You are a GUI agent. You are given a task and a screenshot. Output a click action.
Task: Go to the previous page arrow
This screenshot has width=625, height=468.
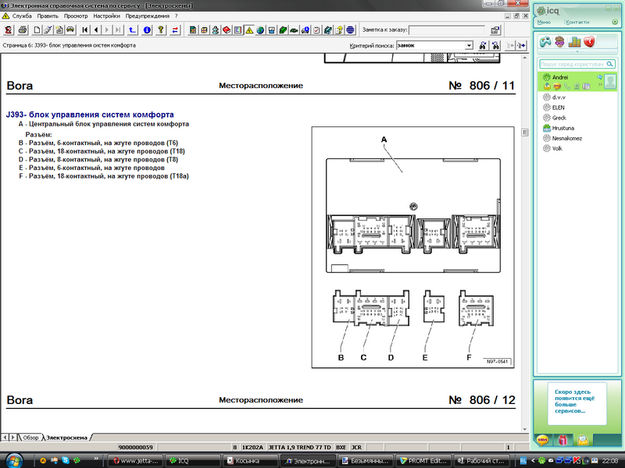click(x=96, y=30)
